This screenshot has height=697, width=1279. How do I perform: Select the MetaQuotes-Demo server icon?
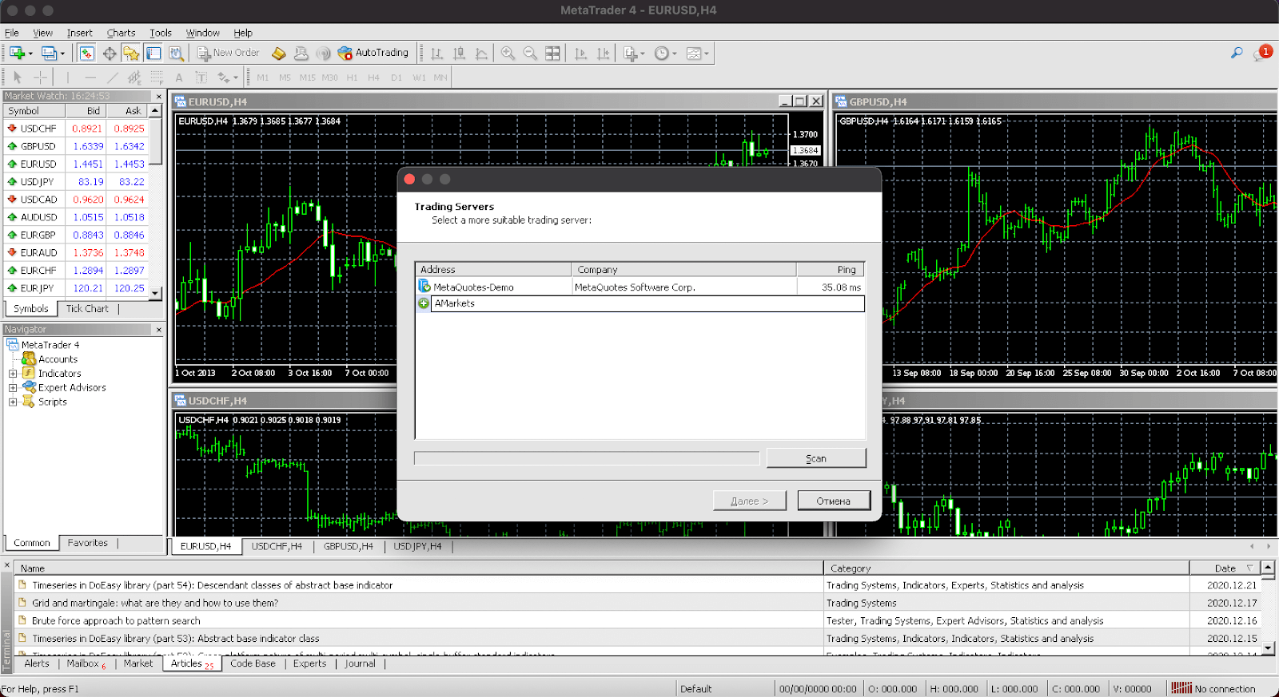(x=424, y=287)
